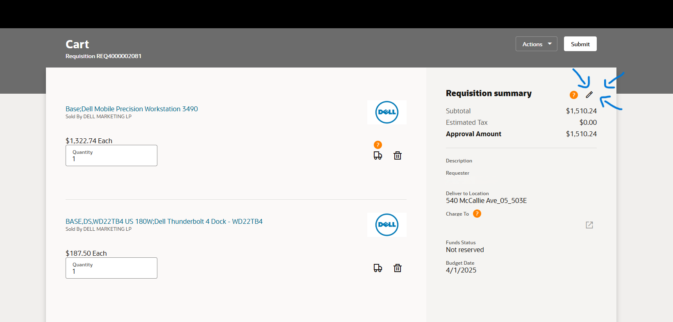Open delivery details for Thunderbolt 4 Dock

(377, 268)
